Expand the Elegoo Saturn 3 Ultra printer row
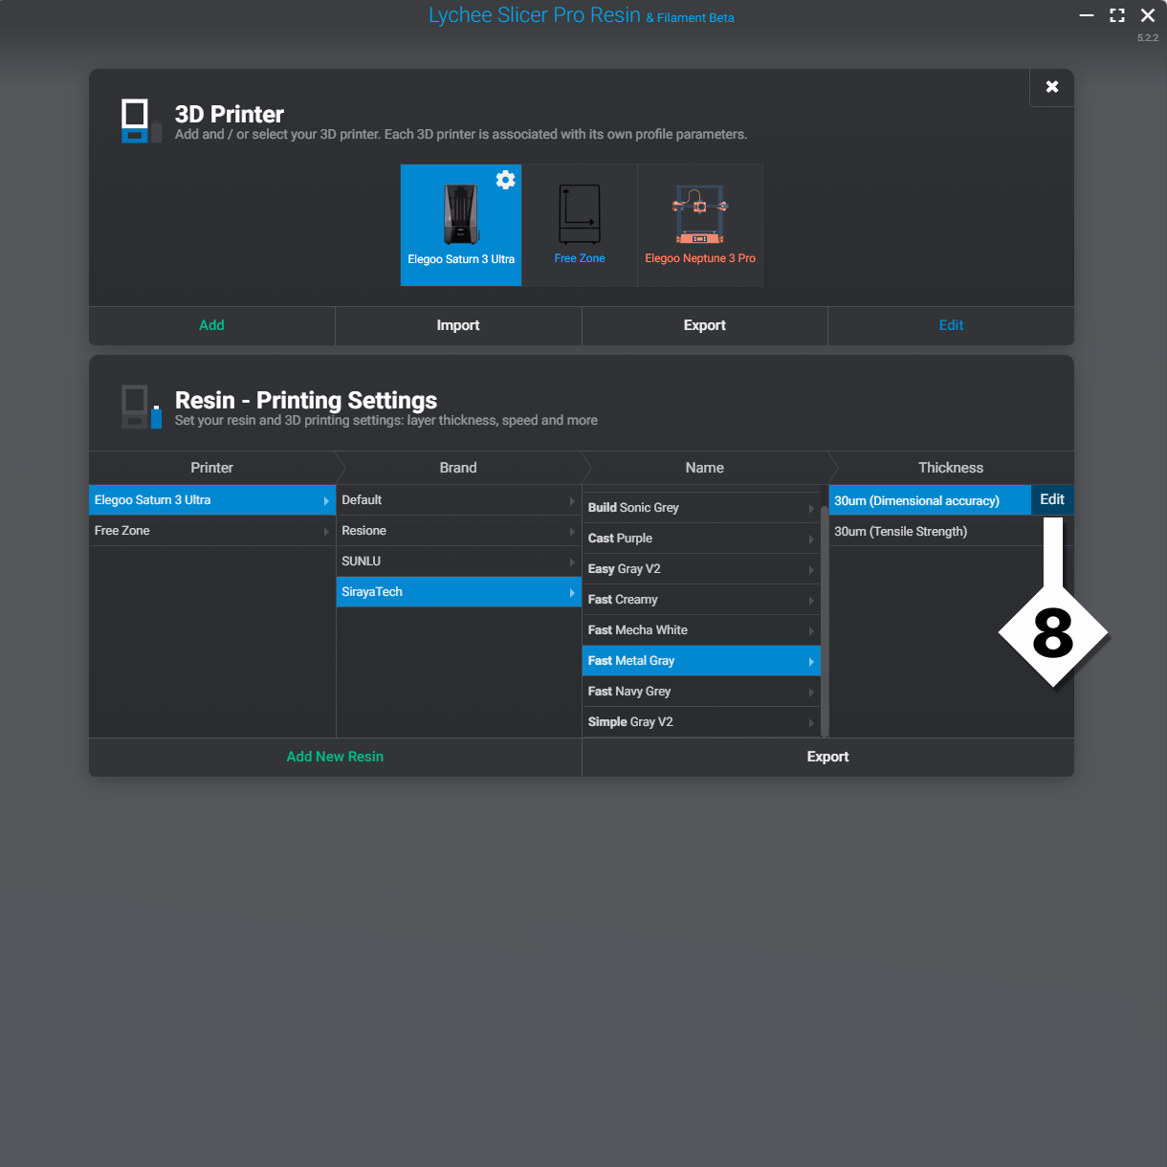This screenshot has width=1167, height=1167. [x=326, y=499]
